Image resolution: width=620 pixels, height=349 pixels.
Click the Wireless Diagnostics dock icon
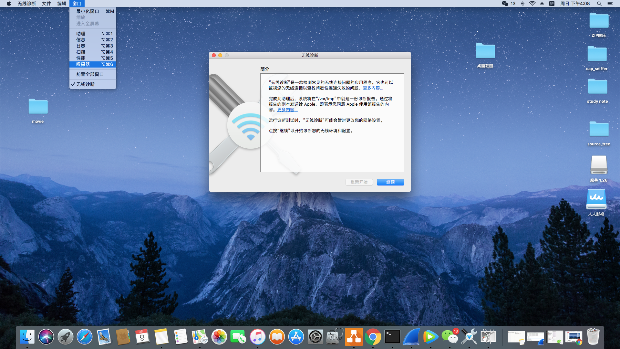pyautogui.click(x=469, y=337)
